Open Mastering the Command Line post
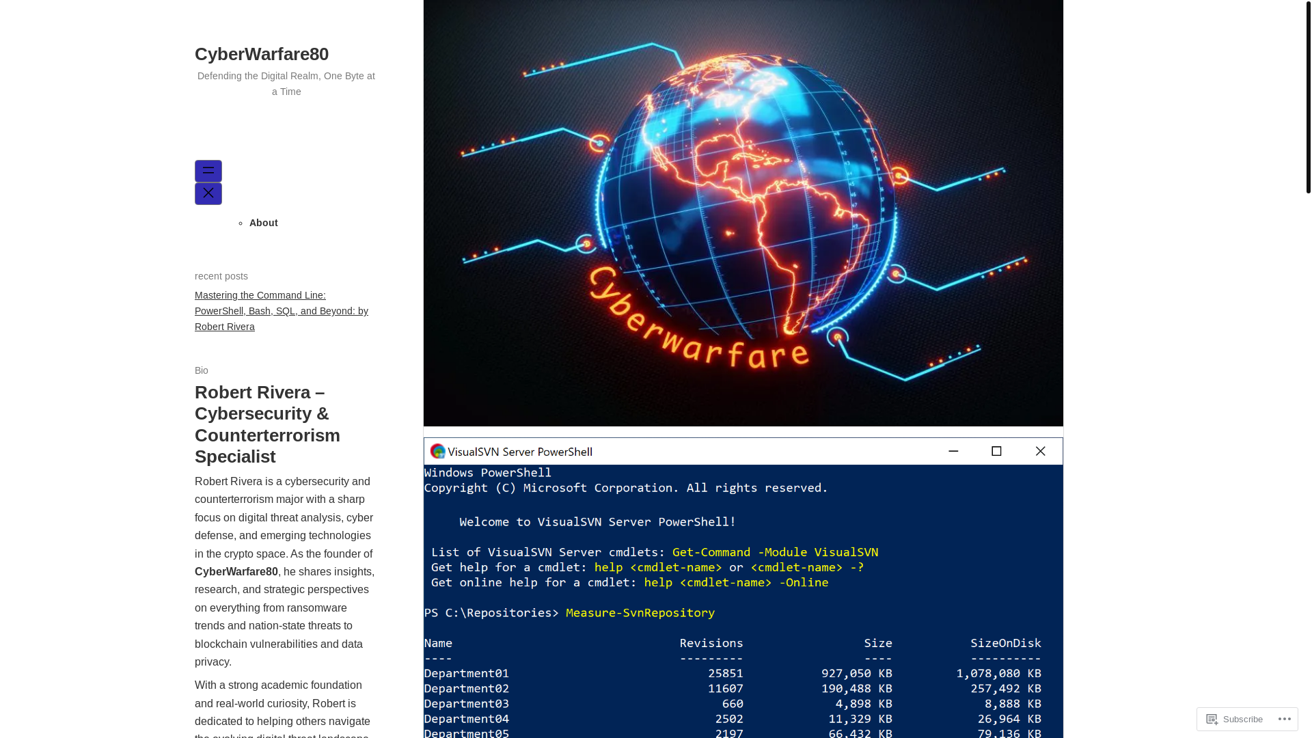This screenshot has height=738, width=1312. point(282,311)
